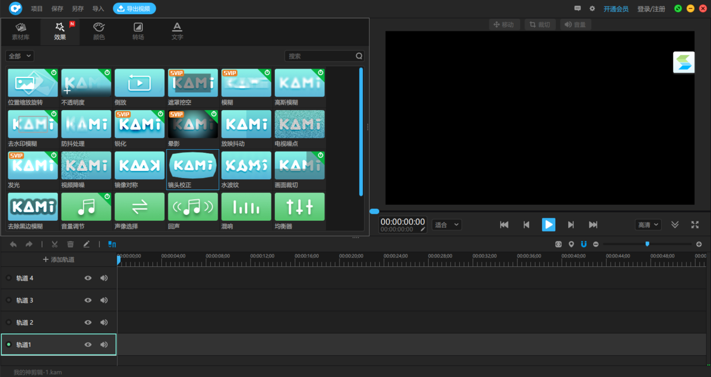
Task: Choose the 均衡器 equalizer audio effect
Action: [299, 207]
